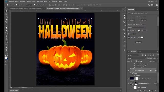Click the Home icon in options bar
This screenshot has height=92, width=164.
click(7, 5)
